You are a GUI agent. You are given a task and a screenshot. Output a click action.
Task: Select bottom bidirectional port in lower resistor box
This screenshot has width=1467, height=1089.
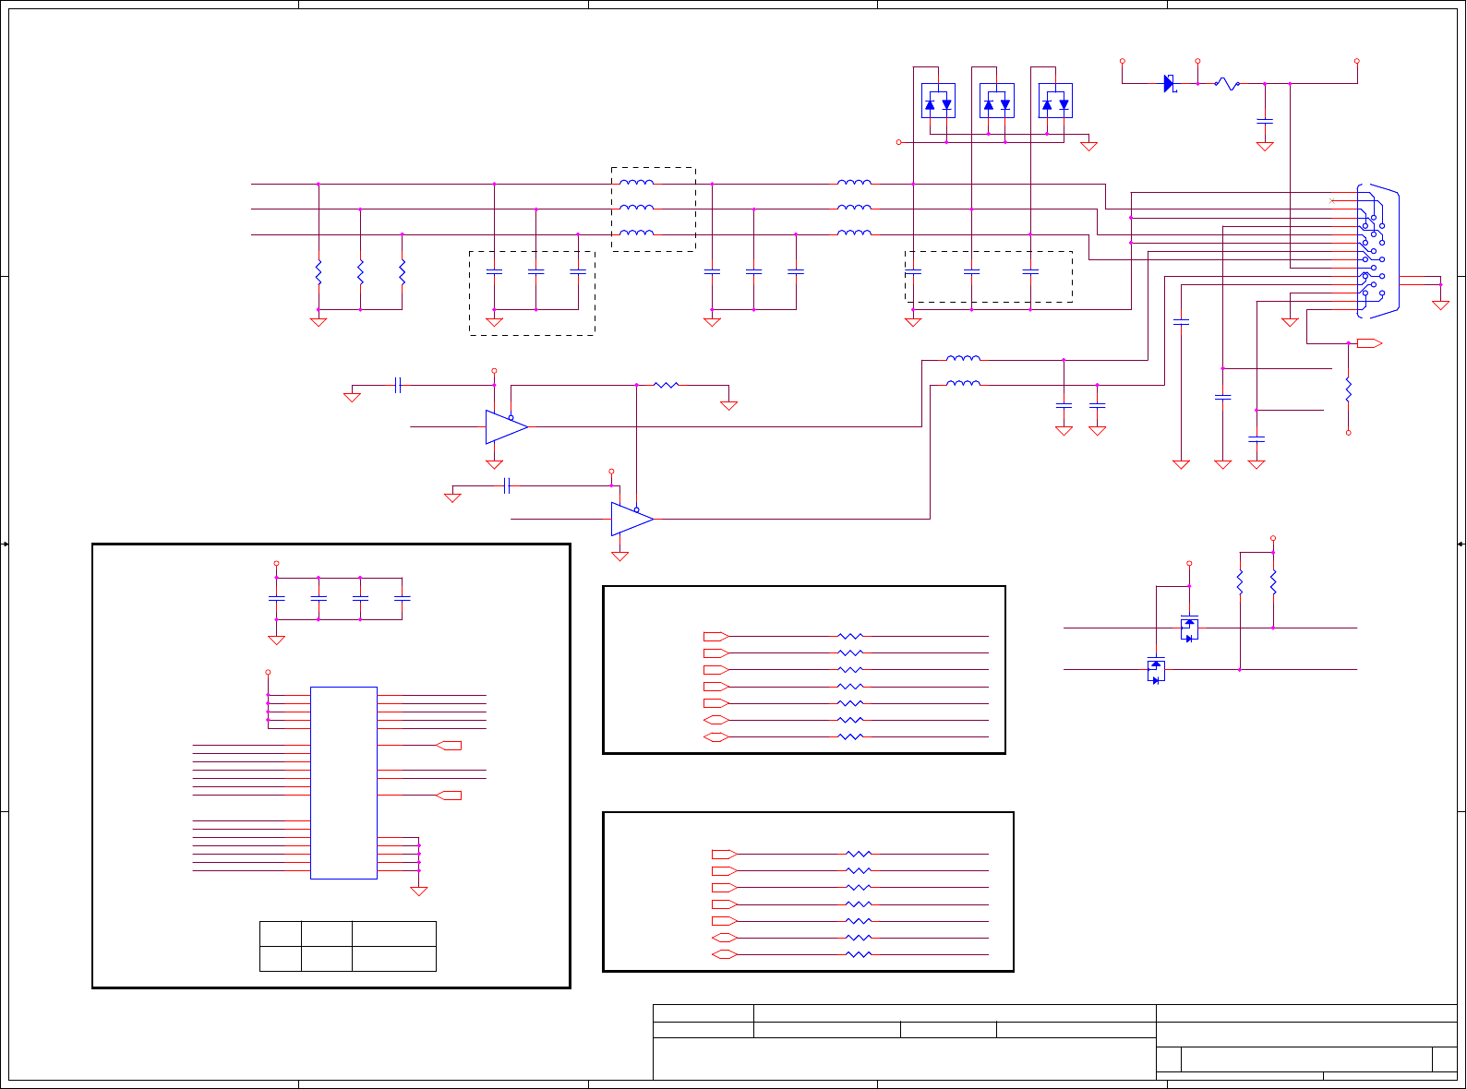(725, 954)
